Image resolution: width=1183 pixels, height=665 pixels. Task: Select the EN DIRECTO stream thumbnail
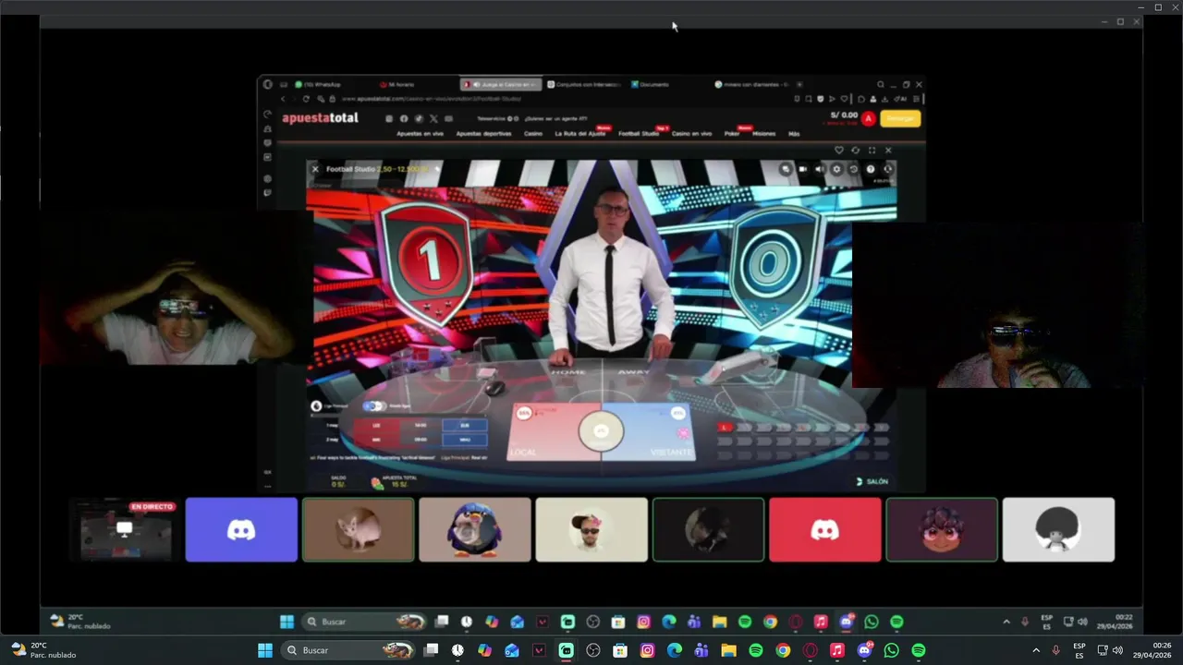coord(125,530)
